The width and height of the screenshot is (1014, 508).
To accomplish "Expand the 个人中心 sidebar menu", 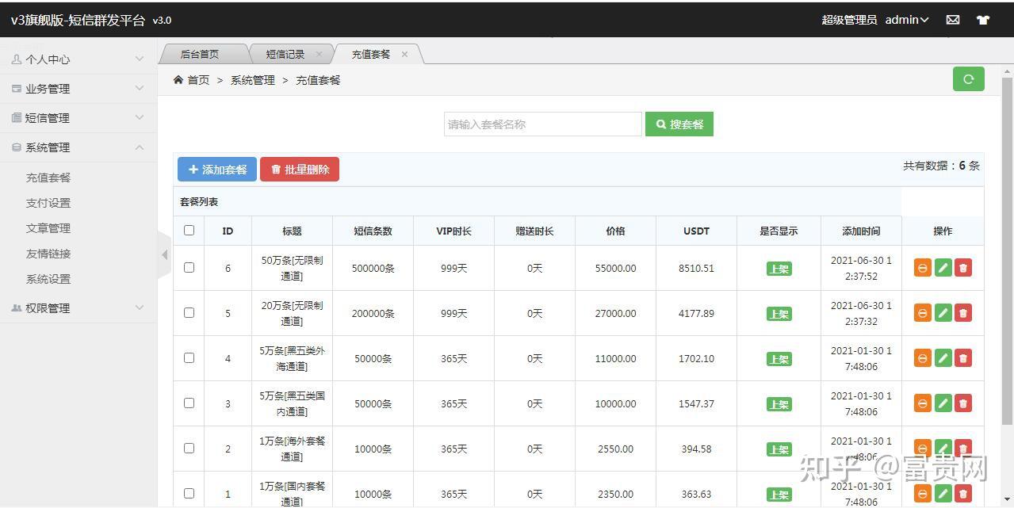I will click(78, 59).
